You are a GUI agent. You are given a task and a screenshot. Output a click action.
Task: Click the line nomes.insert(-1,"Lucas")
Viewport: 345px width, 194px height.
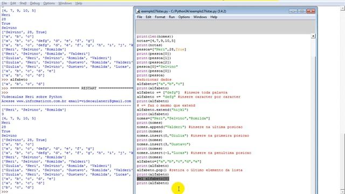(162, 153)
